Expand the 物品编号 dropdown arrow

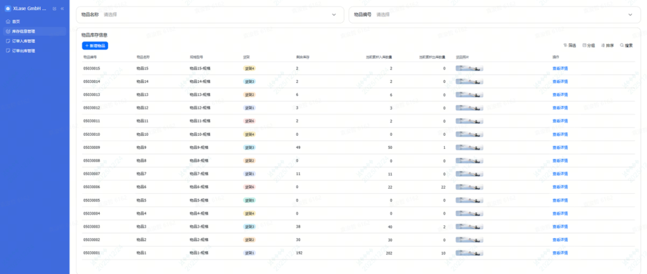point(630,15)
